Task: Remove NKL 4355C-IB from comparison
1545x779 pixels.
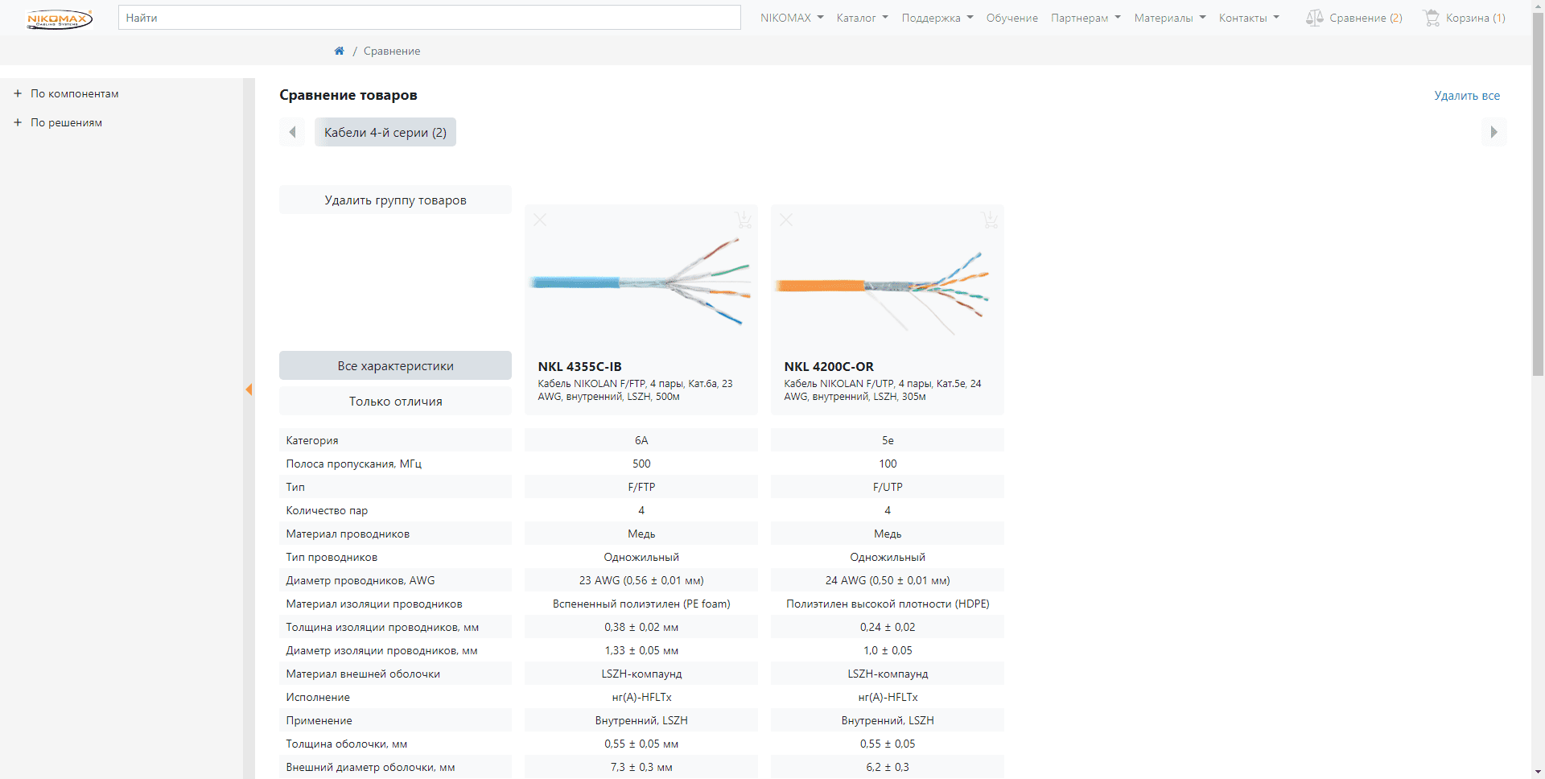Action: click(x=540, y=220)
